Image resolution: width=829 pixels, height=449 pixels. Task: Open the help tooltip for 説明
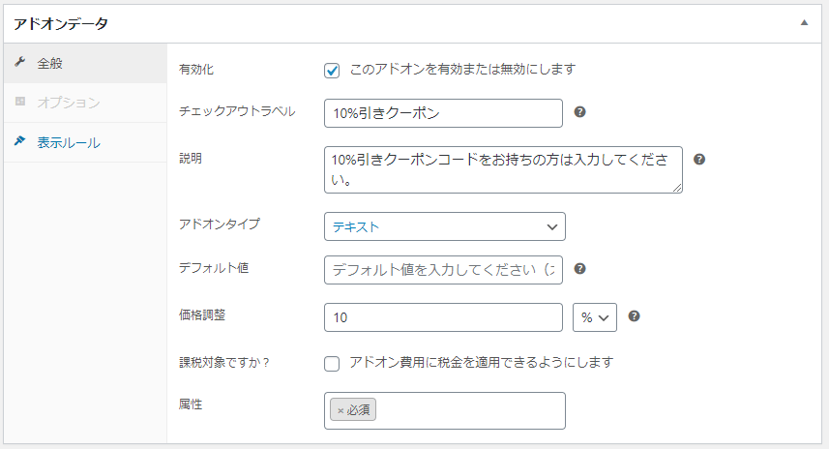(699, 160)
